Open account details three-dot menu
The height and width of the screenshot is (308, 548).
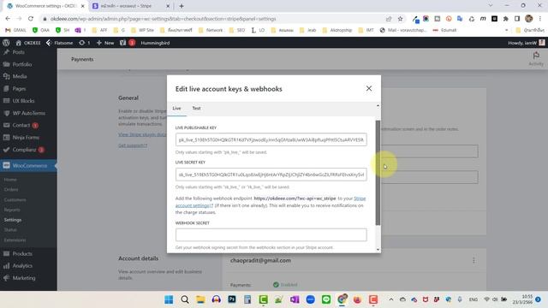(474, 260)
